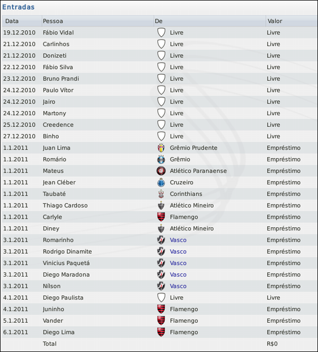This screenshot has width=318, height=352.
Task: Follow Vasco link in Nilson's row
Action: (178, 286)
